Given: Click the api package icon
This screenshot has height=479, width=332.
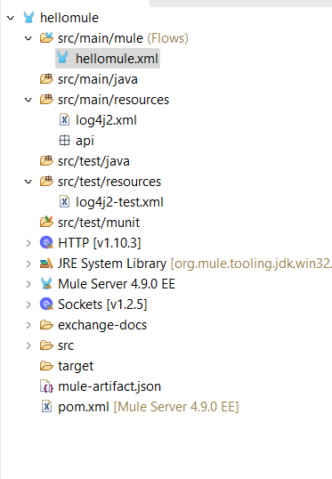Looking at the screenshot, I should point(64,141).
